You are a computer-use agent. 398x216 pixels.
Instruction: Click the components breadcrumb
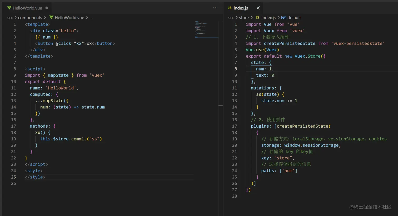pos(30,18)
